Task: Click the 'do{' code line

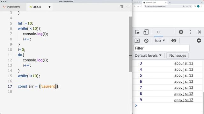Action: coord(21,55)
